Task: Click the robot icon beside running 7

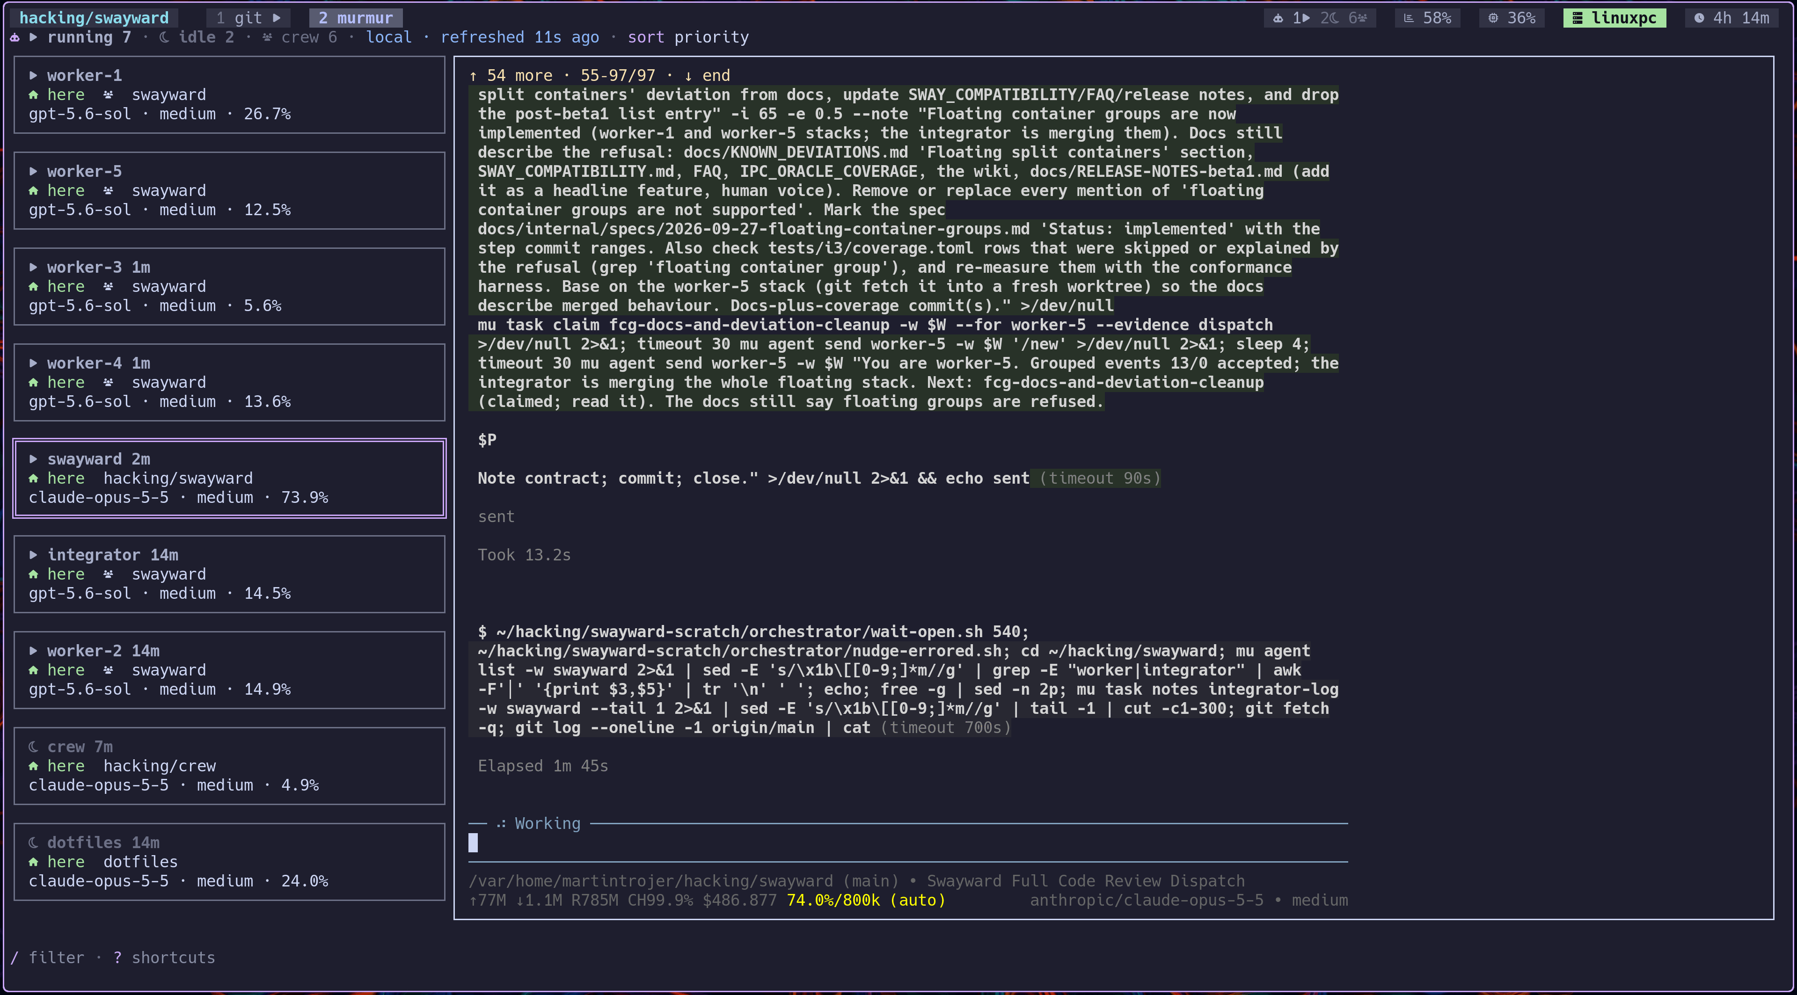Action: [x=15, y=37]
